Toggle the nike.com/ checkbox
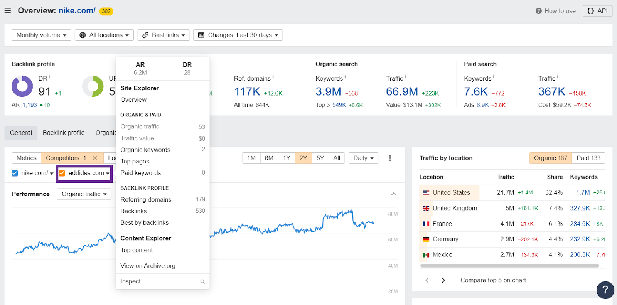The width and height of the screenshot is (617, 305). coord(15,173)
